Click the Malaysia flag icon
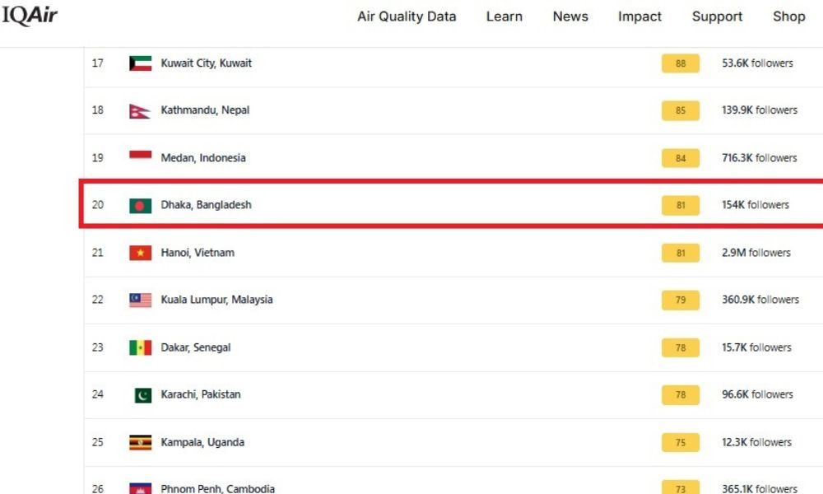Screen dimensions: 823x494 pyautogui.click(x=140, y=300)
